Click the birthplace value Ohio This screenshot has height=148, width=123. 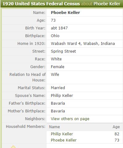click(55, 36)
